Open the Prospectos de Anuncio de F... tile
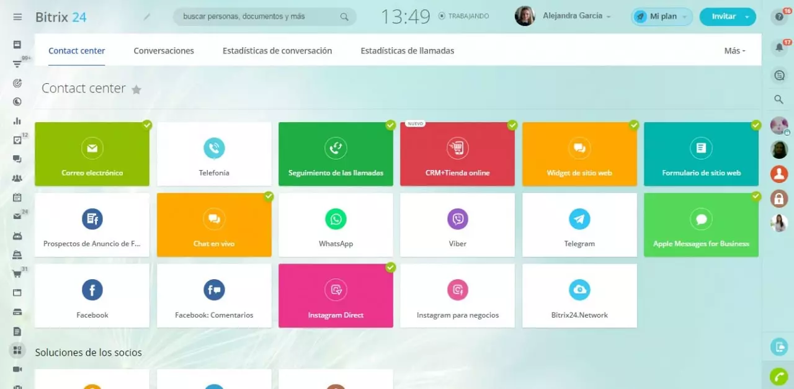794x389 pixels. point(92,225)
